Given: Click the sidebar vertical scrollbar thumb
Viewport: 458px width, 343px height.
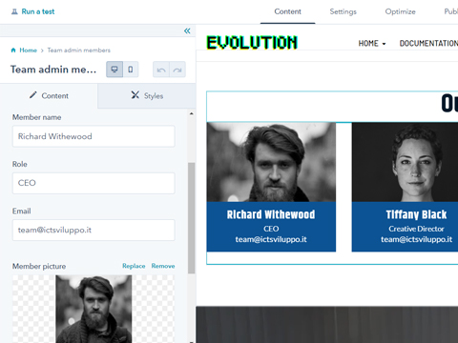Looking at the screenshot, I should pyautogui.click(x=191, y=218).
